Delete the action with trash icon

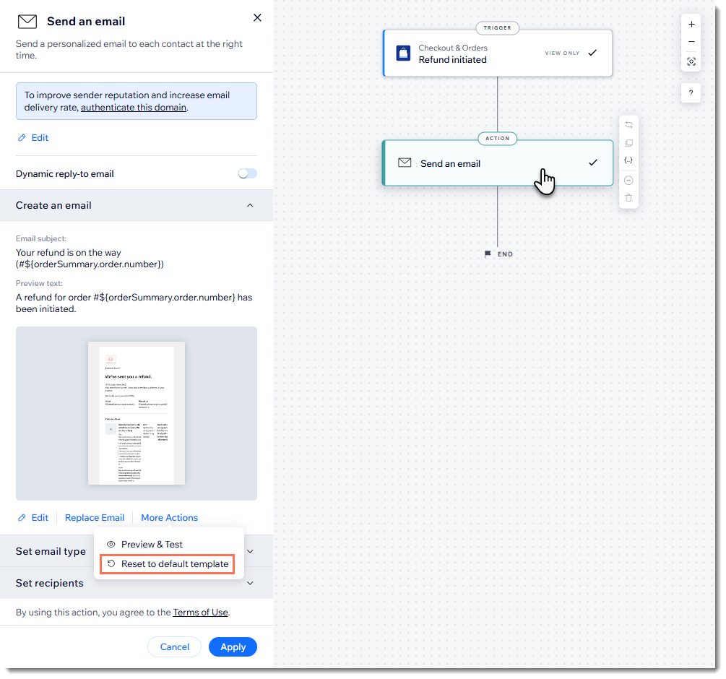(628, 198)
